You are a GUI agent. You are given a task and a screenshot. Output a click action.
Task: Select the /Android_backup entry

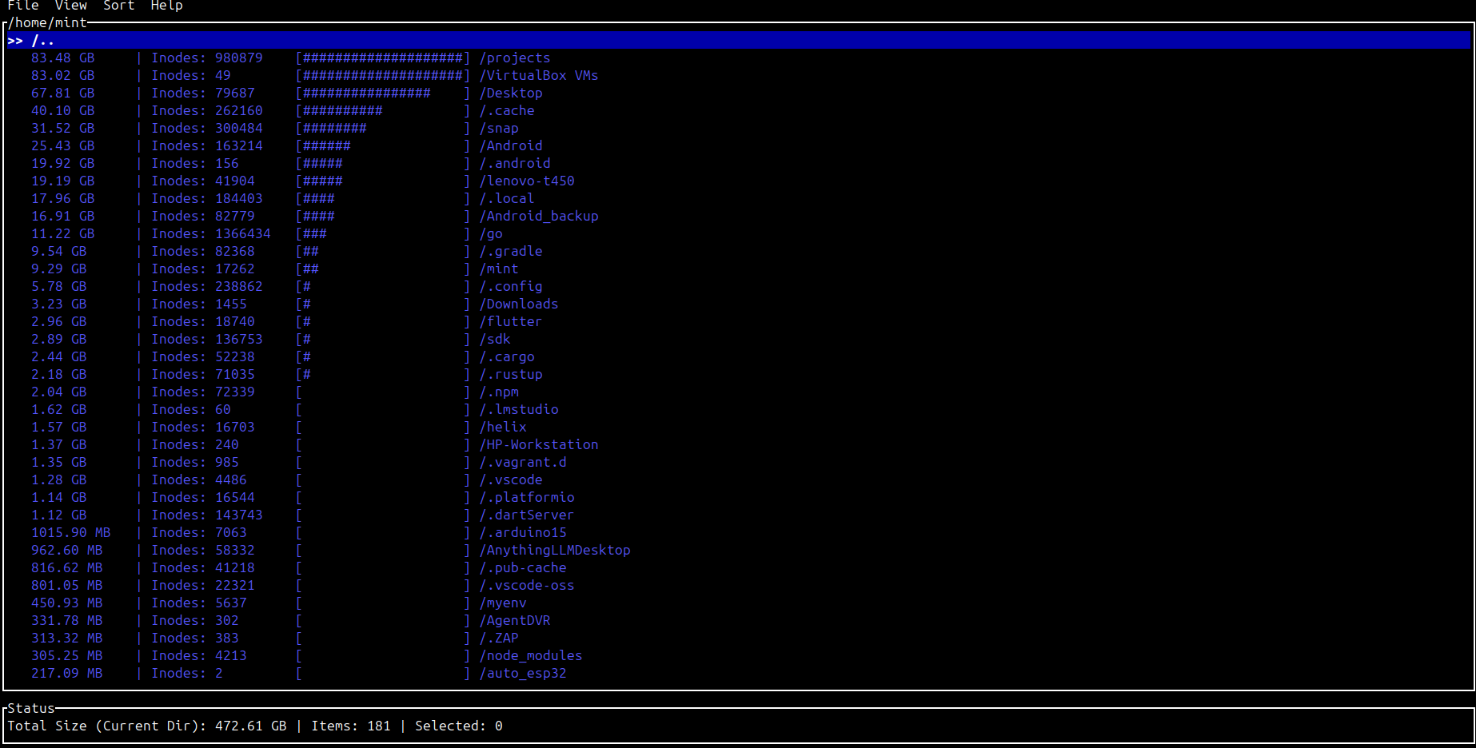pos(538,216)
